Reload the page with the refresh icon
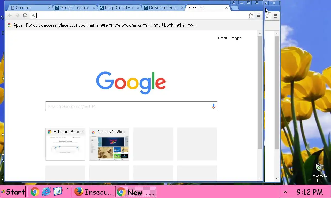331x198 pixels. click(x=25, y=15)
